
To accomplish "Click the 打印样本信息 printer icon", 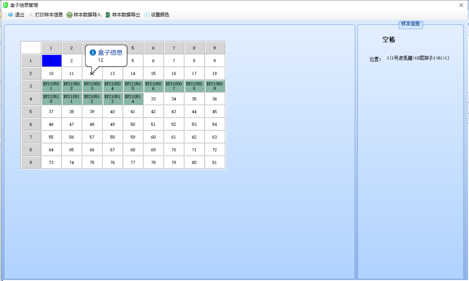I will [31, 15].
